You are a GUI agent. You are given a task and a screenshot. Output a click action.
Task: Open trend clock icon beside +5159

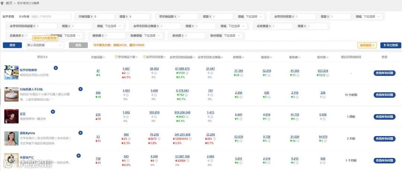187,73
